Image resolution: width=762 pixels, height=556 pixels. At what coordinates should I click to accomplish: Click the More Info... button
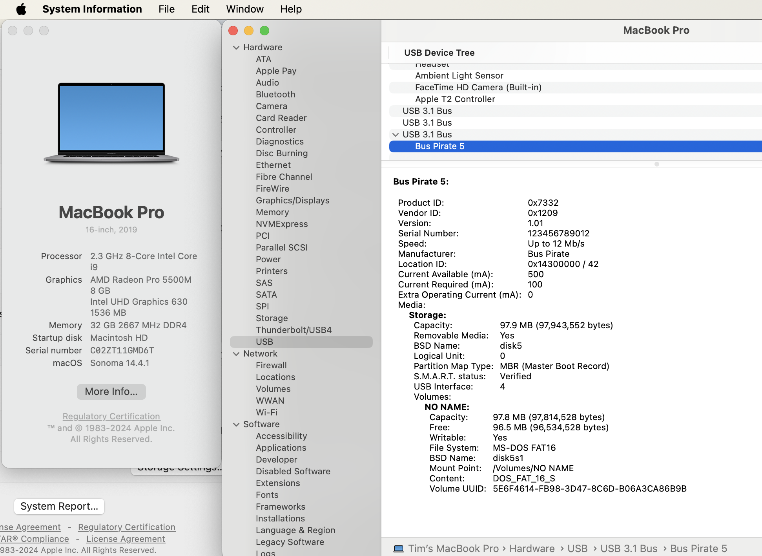(x=111, y=391)
